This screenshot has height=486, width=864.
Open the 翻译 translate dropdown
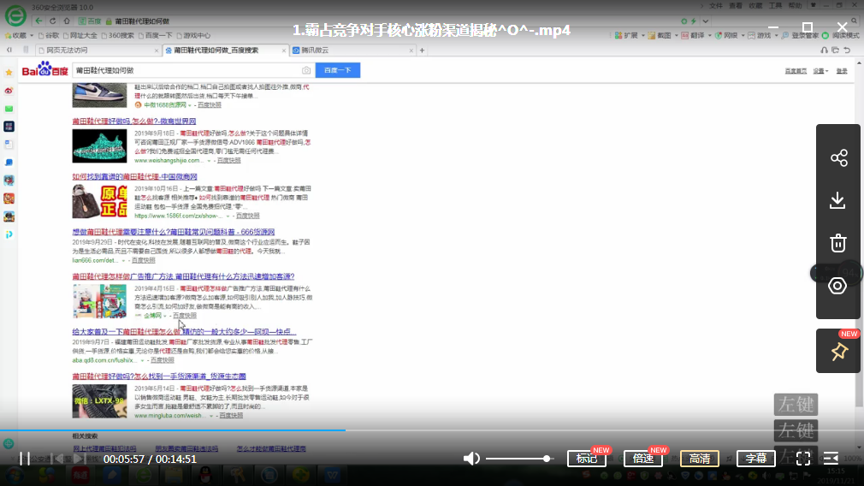(696, 35)
